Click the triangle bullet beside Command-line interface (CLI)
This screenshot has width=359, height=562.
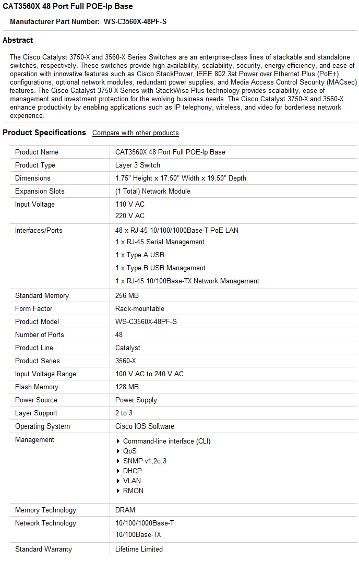click(x=118, y=441)
